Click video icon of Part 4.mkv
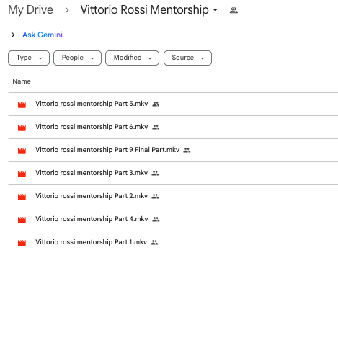 click(x=22, y=220)
